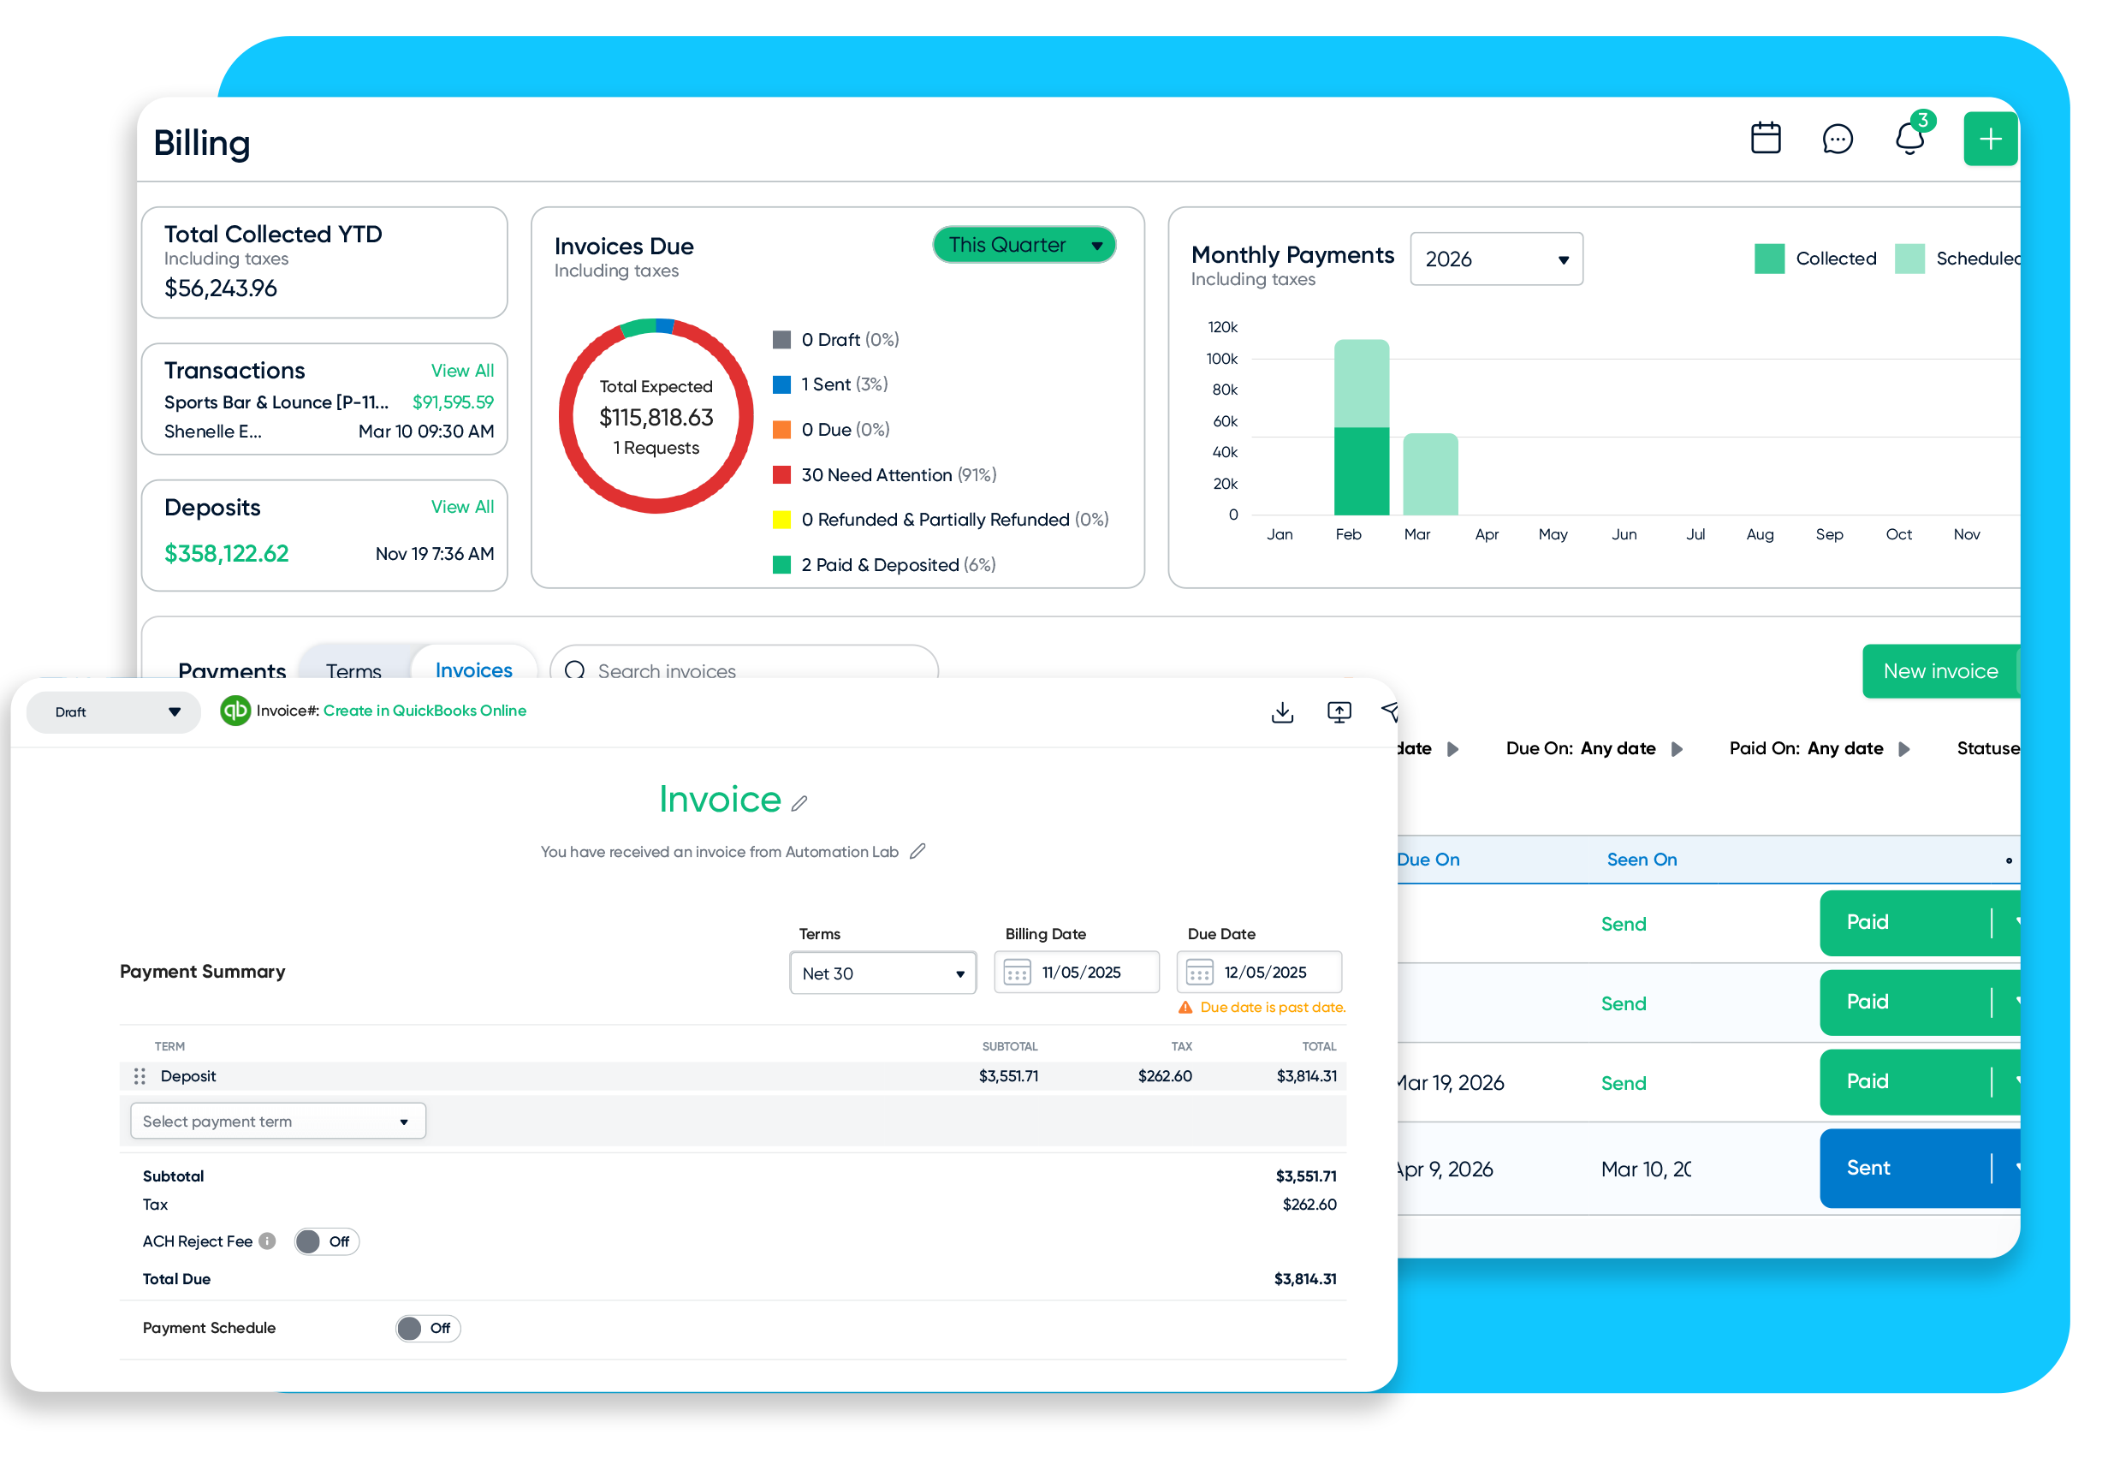Viewport: 2108px width, 1464px height.
Task: Open the This Quarter dropdown
Action: coord(1024,244)
